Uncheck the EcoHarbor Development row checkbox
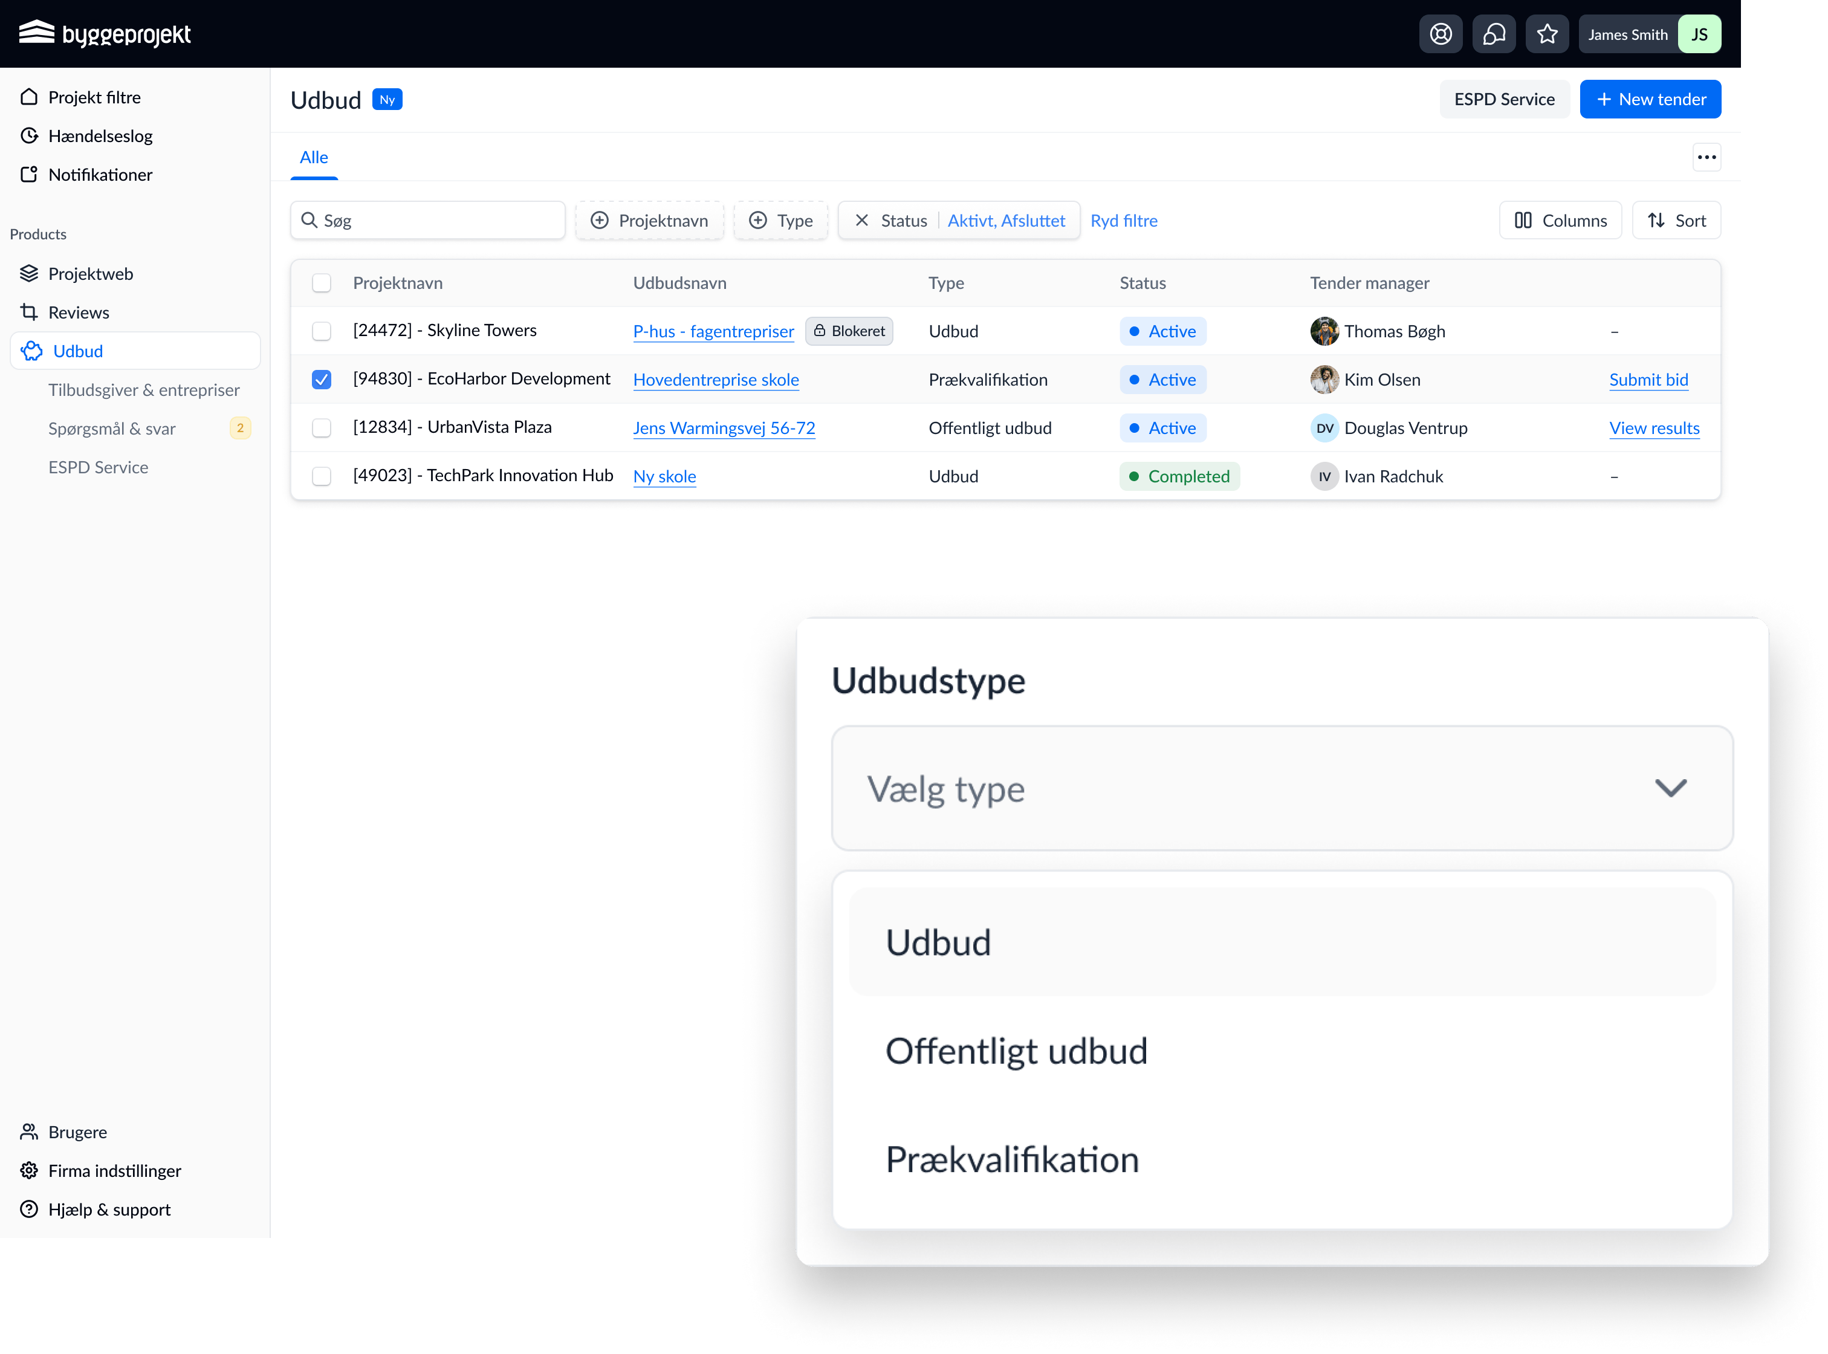This screenshot has width=1828, height=1354. [322, 380]
